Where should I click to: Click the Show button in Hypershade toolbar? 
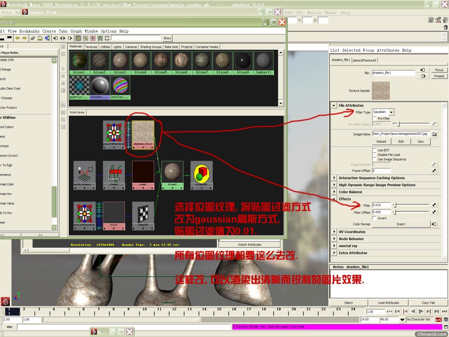(167, 38)
